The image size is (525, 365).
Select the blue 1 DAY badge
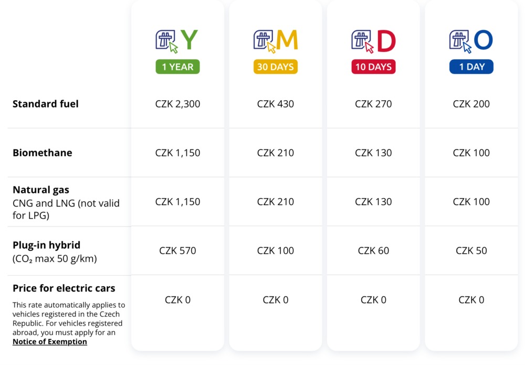[x=471, y=67]
